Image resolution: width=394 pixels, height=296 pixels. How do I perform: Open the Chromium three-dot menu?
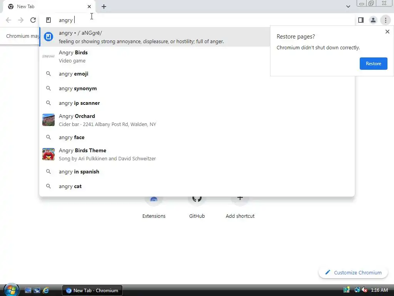click(386, 20)
